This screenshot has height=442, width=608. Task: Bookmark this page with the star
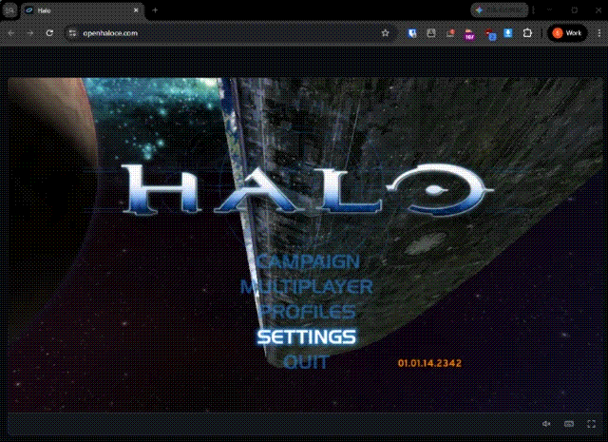(x=385, y=33)
